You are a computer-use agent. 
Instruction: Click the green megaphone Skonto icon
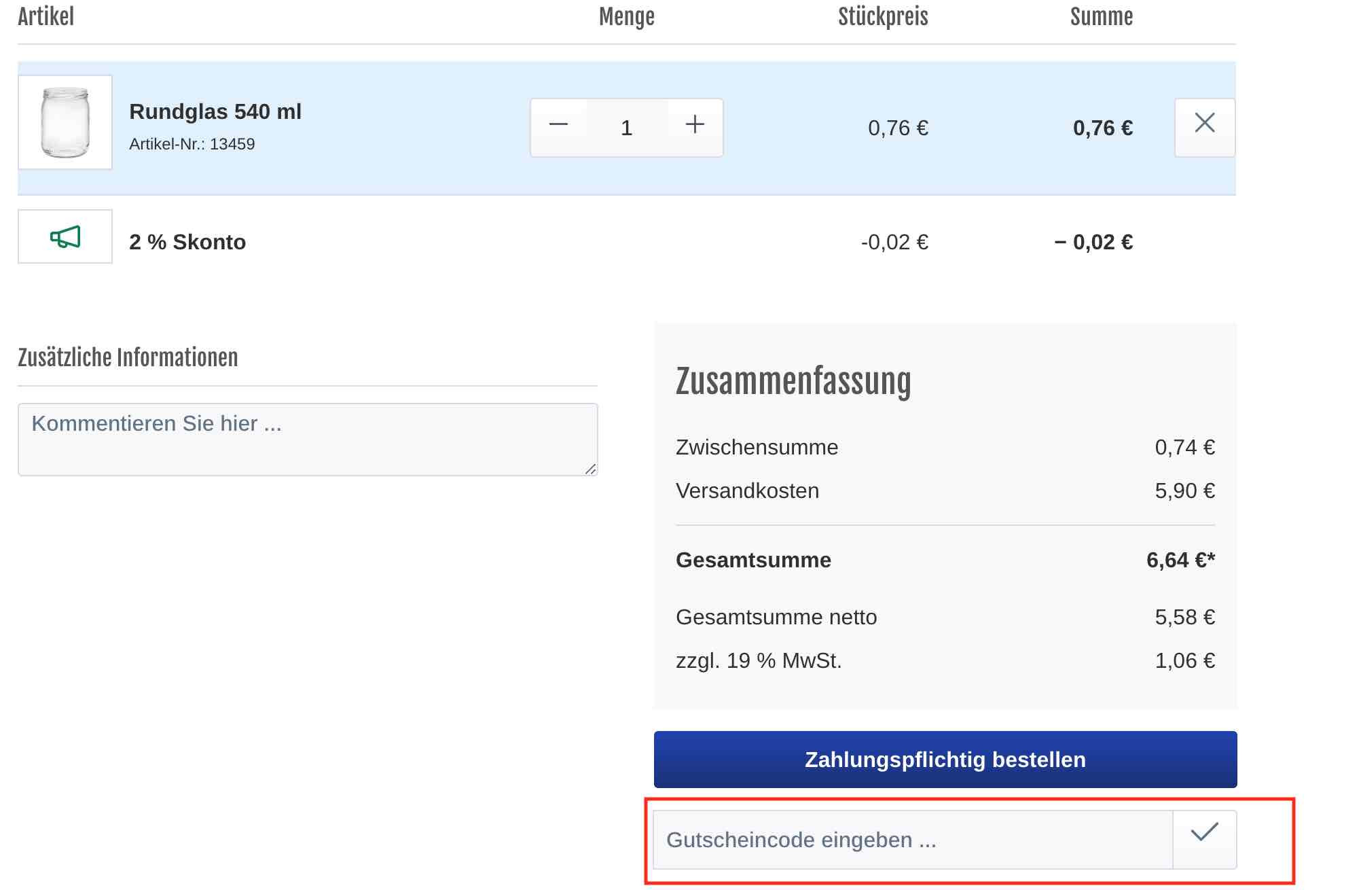[65, 236]
